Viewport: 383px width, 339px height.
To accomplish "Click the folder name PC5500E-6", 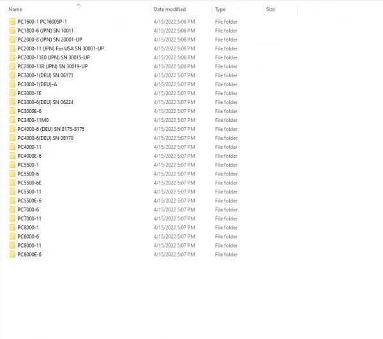I will click(29, 200).
